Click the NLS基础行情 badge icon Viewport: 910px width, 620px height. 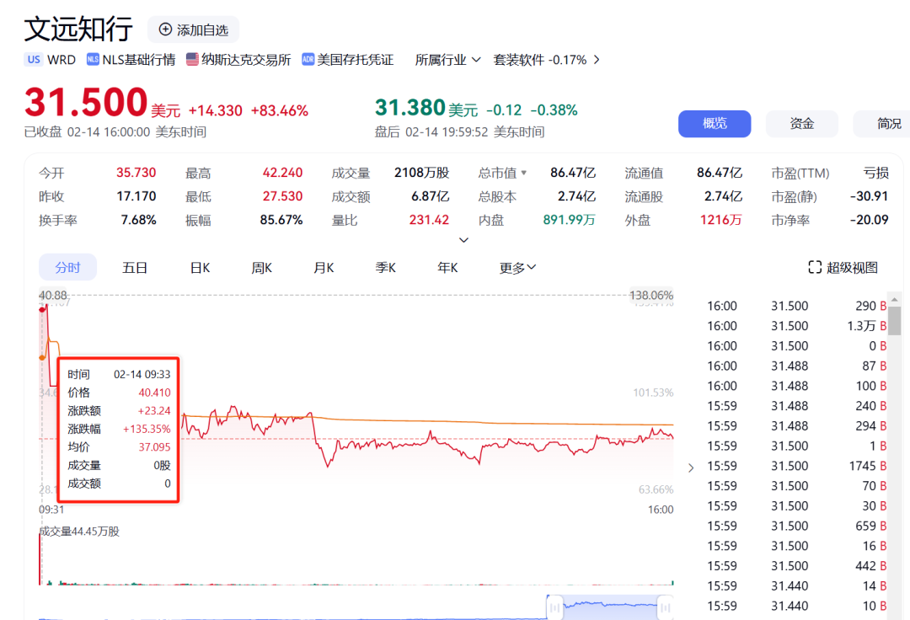pos(92,59)
